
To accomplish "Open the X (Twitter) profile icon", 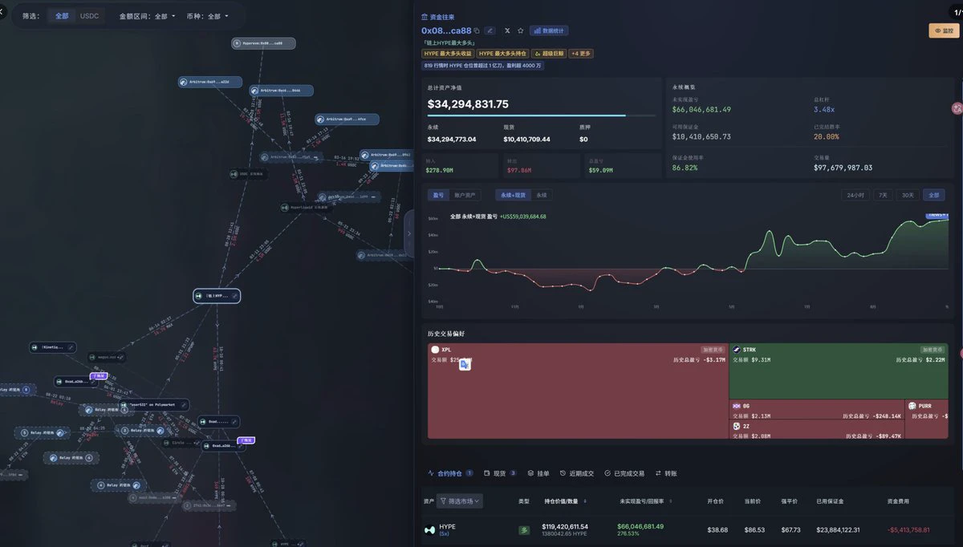I will [507, 30].
